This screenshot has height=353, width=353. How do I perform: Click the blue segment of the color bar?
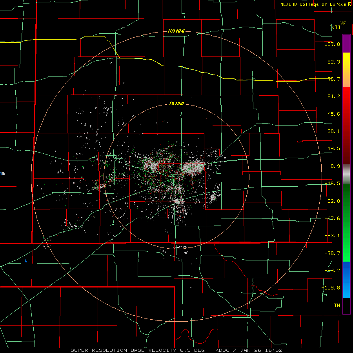(x=346, y=280)
